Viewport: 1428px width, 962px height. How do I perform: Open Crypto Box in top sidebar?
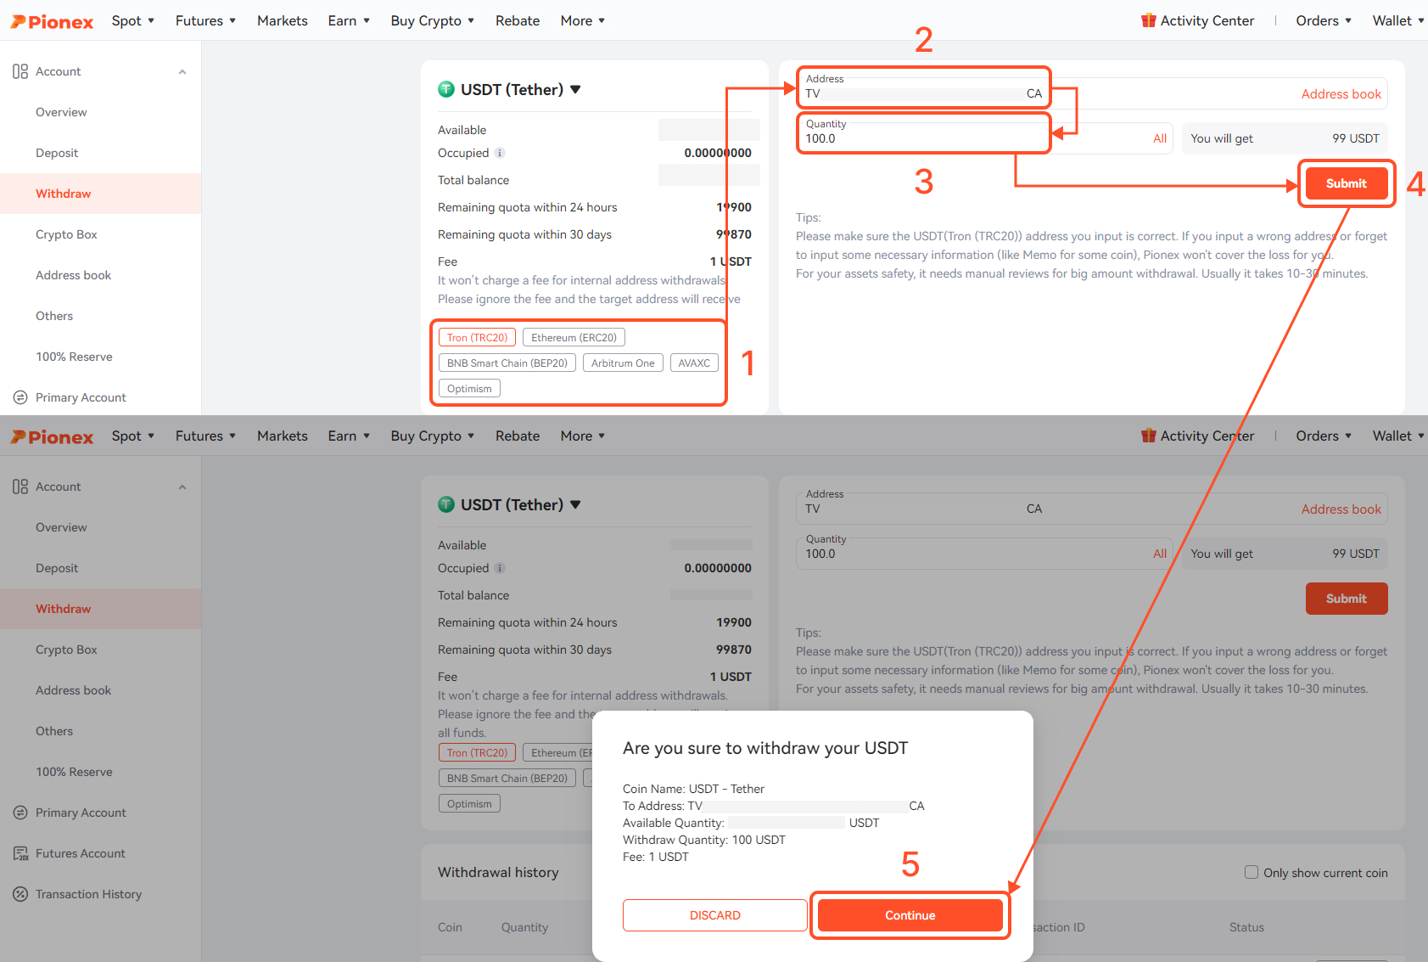pyautogui.click(x=66, y=234)
